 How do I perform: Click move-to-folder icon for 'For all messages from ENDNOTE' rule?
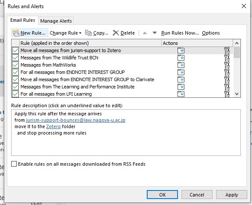181,72
